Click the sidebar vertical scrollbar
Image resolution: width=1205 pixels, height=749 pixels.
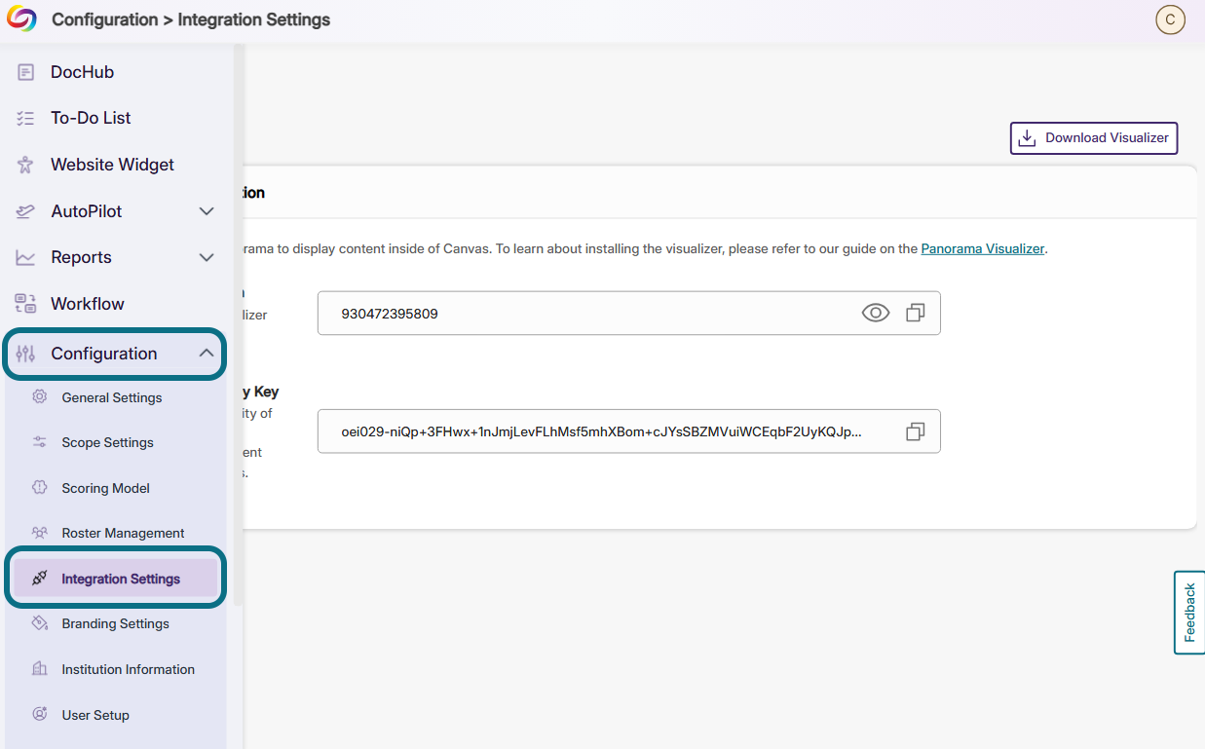pos(238,326)
